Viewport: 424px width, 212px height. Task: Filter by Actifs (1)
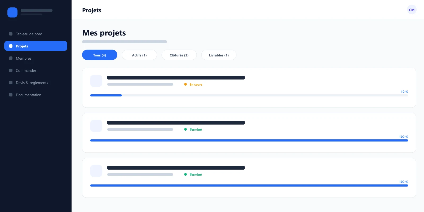coord(139,55)
